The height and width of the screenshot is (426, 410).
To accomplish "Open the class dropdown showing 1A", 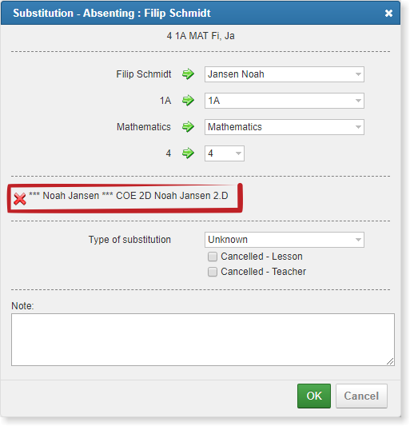I will tap(285, 101).
